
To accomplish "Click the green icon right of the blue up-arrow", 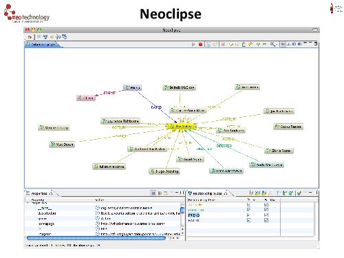I will coord(284,193).
